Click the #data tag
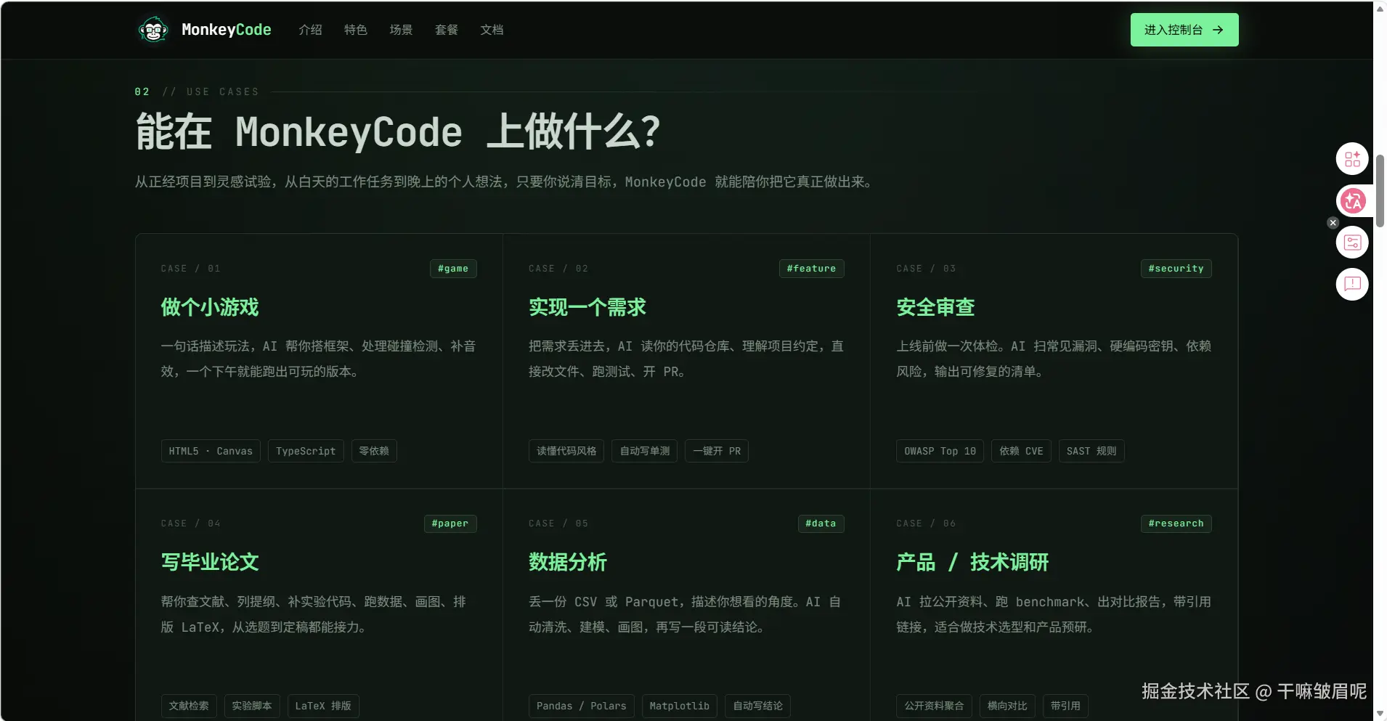Screen dimensions: 1387x721 point(821,524)
